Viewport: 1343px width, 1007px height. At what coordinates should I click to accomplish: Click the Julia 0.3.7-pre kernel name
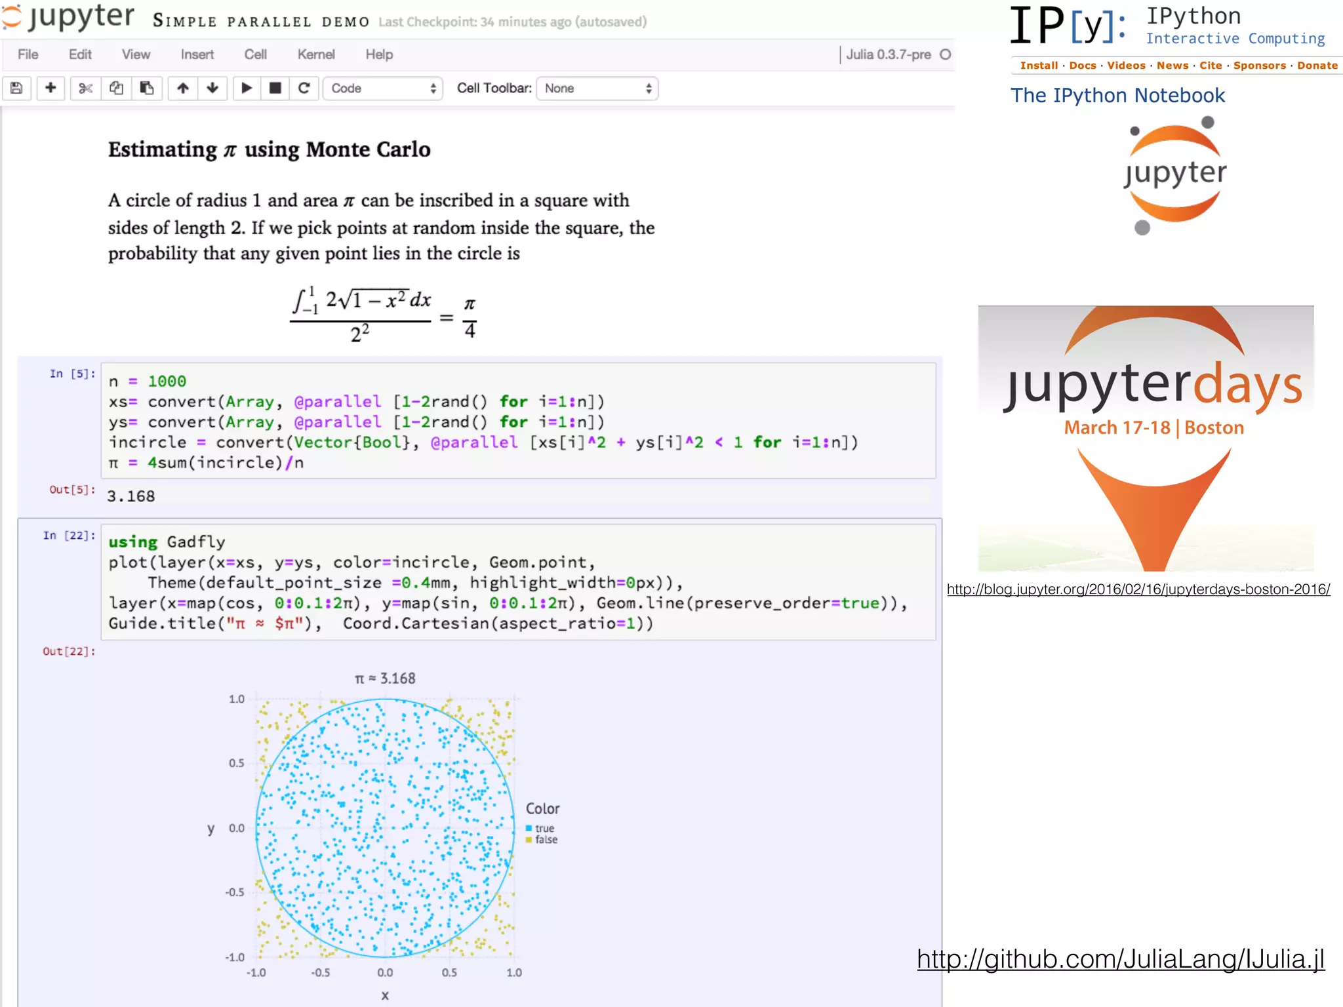888,54
